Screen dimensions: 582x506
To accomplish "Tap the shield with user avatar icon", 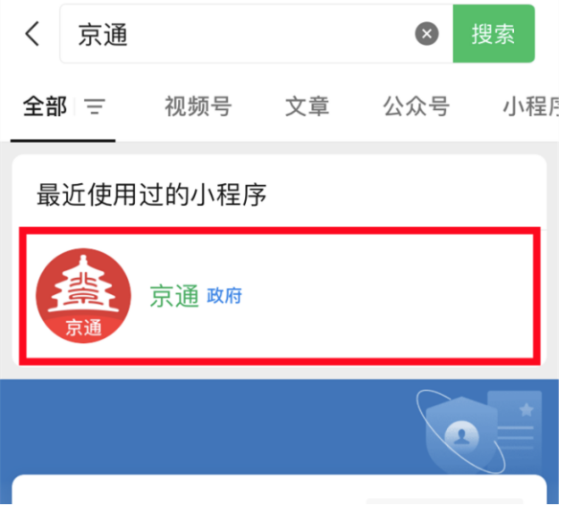I will (x=461, y=434).
